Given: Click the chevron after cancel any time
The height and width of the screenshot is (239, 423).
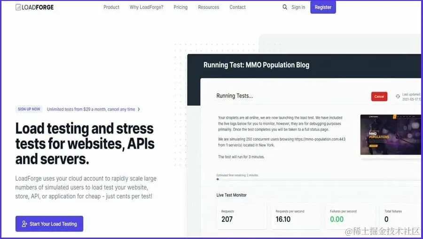Looking at the screenshot, I should (x=139, y=109).
